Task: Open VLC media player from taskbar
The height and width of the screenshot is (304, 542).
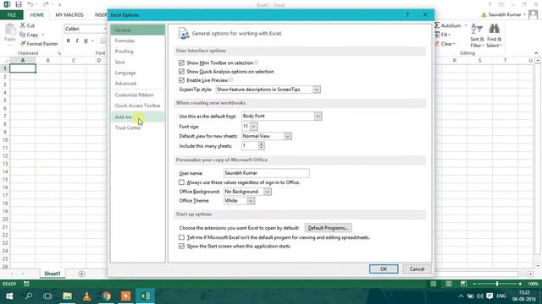Action: tap(86, 296)
